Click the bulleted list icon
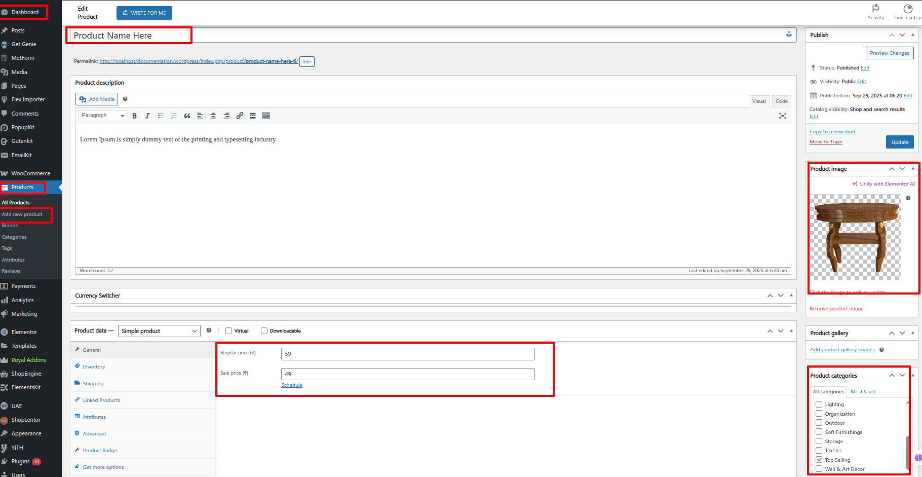This screenshot has width=922, height=477. click(x=161, y=116)
